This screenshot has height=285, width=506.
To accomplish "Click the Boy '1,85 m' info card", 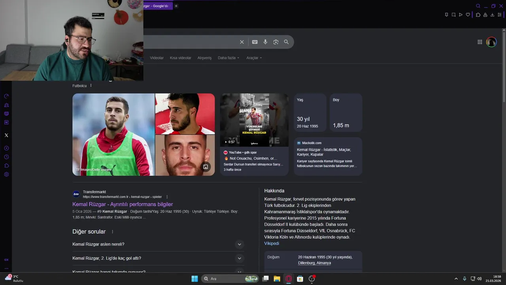I will 346,112.
